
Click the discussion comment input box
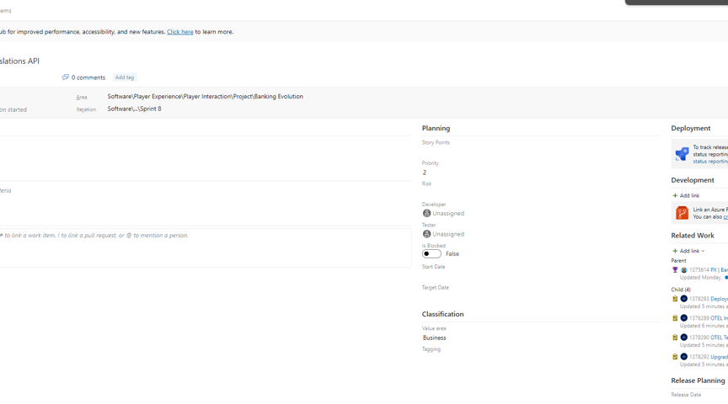[x=202, y=247]
